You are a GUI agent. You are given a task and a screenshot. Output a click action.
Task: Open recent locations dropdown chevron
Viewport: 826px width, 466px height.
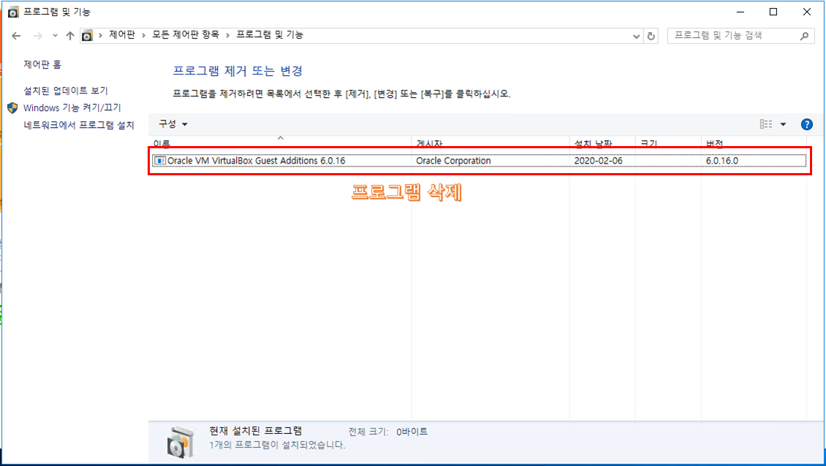point(55,36)
